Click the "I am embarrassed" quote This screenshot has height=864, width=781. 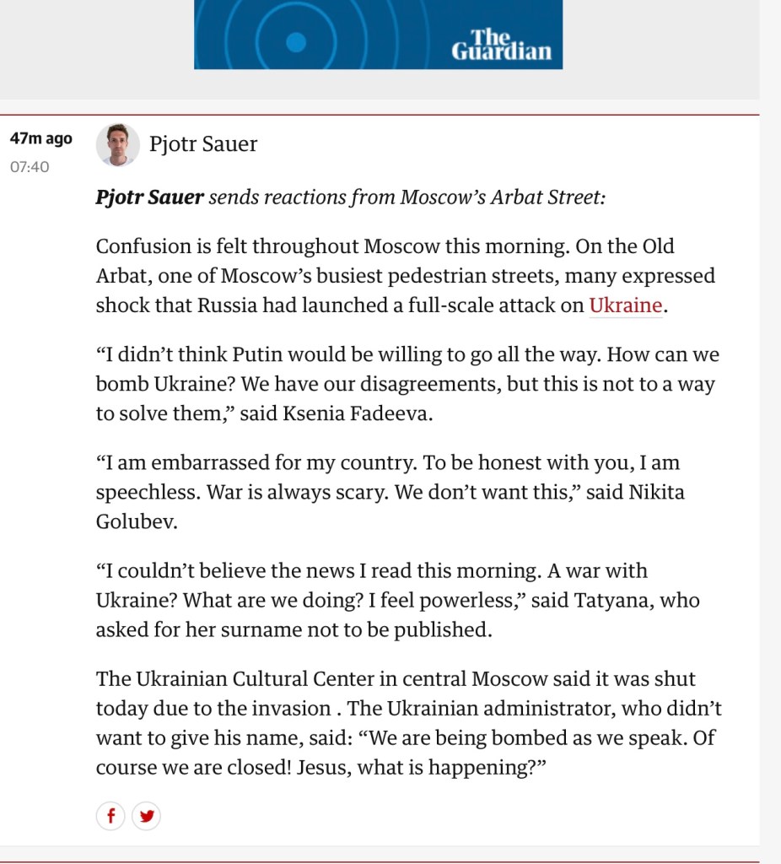[253, 463]
